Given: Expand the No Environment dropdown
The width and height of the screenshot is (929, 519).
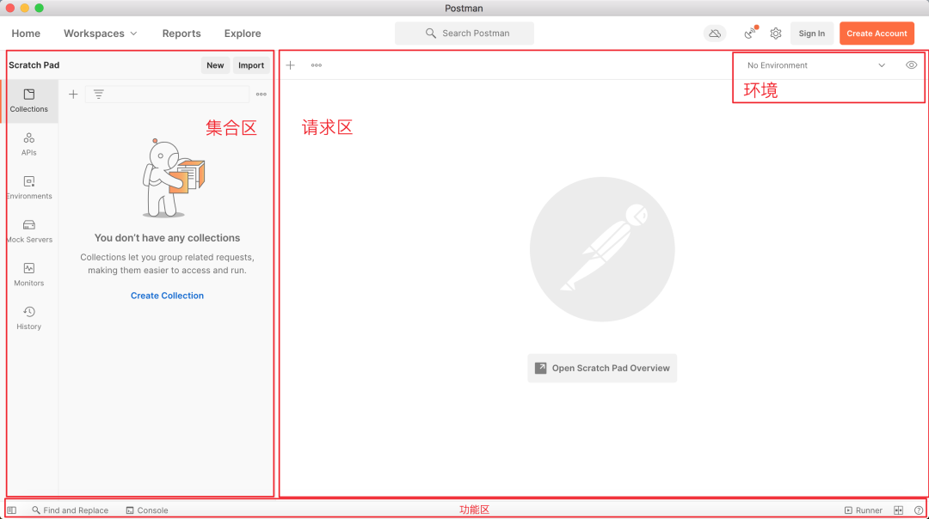Looking at the screenshot, I should point(815,65).
